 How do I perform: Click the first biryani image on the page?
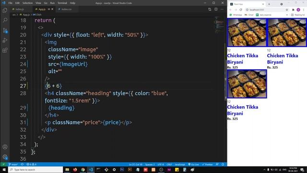pyautogui.click(x=247, y=33)
